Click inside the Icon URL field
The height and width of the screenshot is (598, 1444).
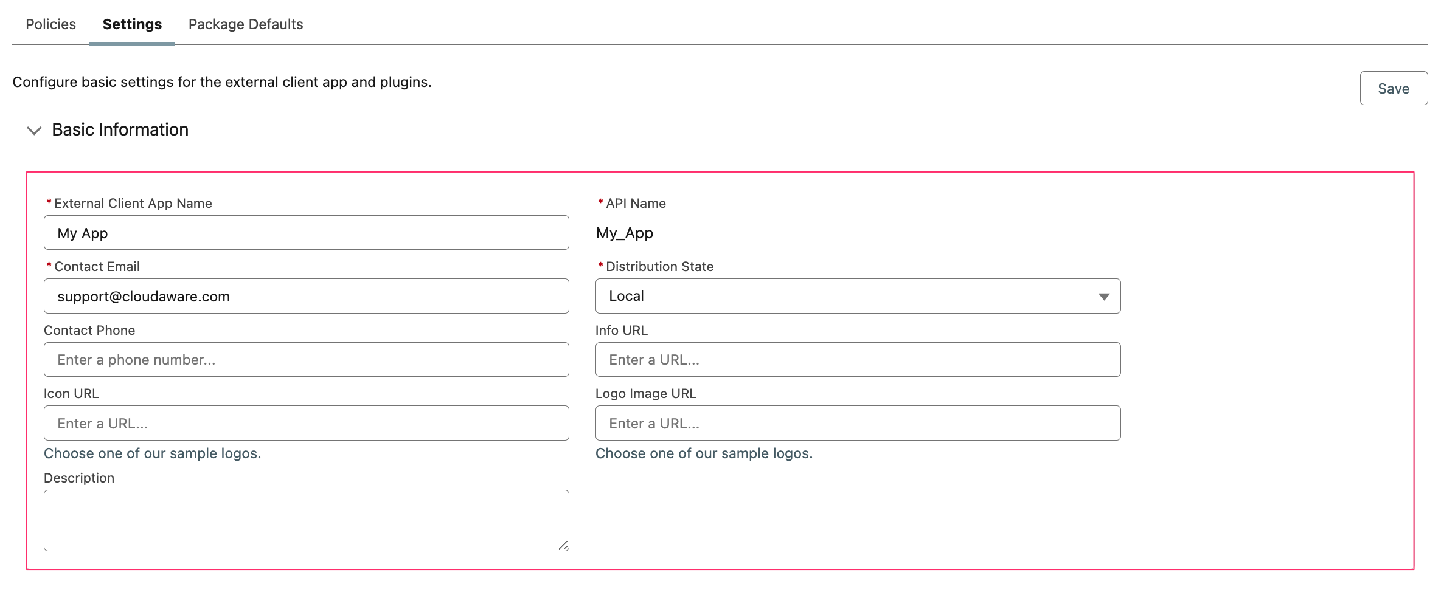click(306, 422)
